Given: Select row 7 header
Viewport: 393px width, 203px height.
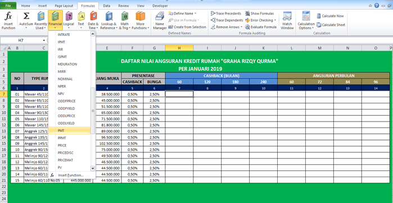Looking at the screenshot, I should [x=3, y=94].
